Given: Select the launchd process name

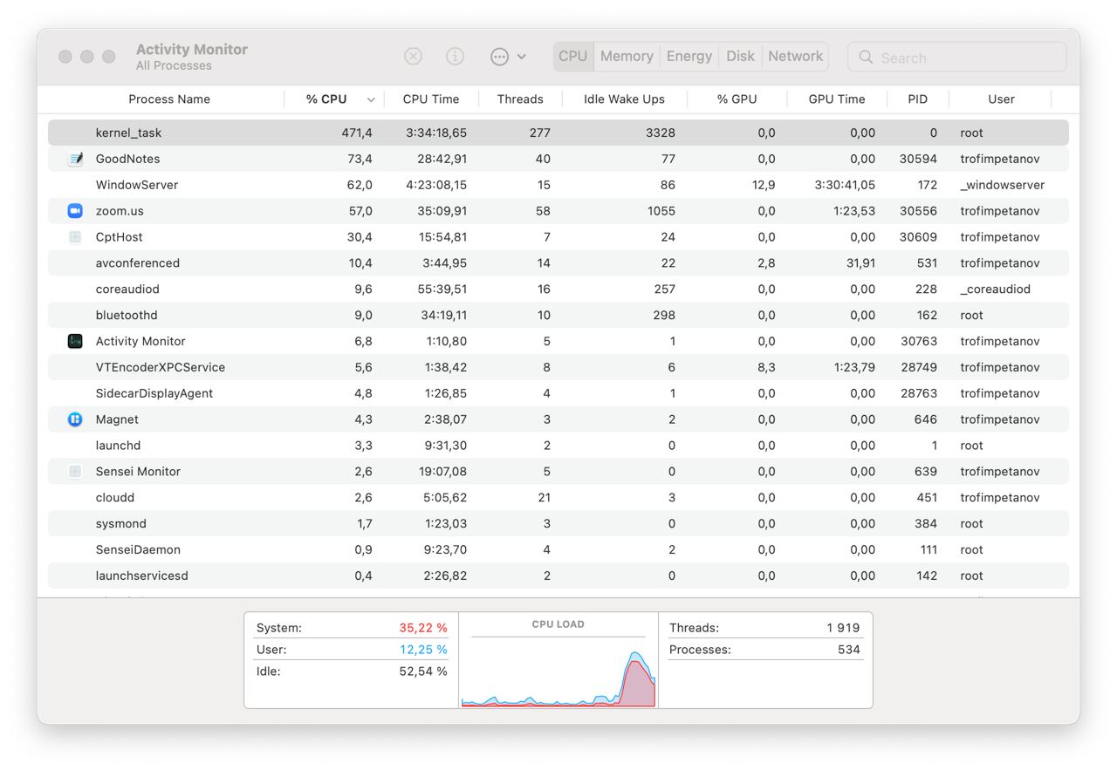Looking at the screenshot, I should coord(118,446).
